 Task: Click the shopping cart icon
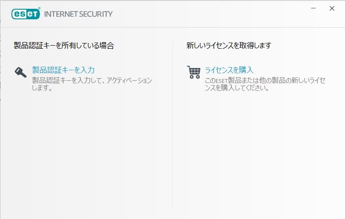(x=193, y=72)
